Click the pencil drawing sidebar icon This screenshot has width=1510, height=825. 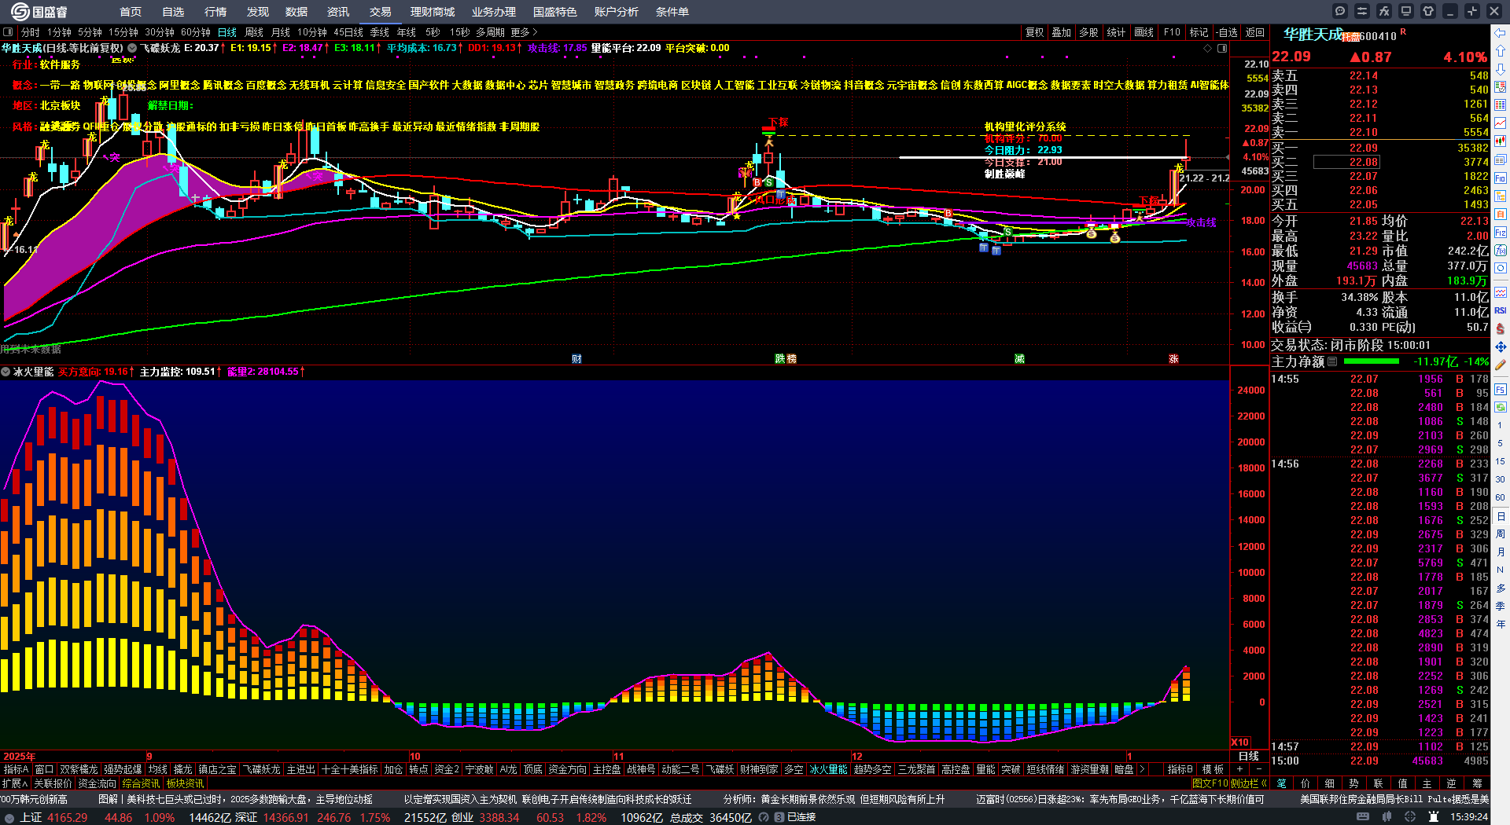(1501, 365)
